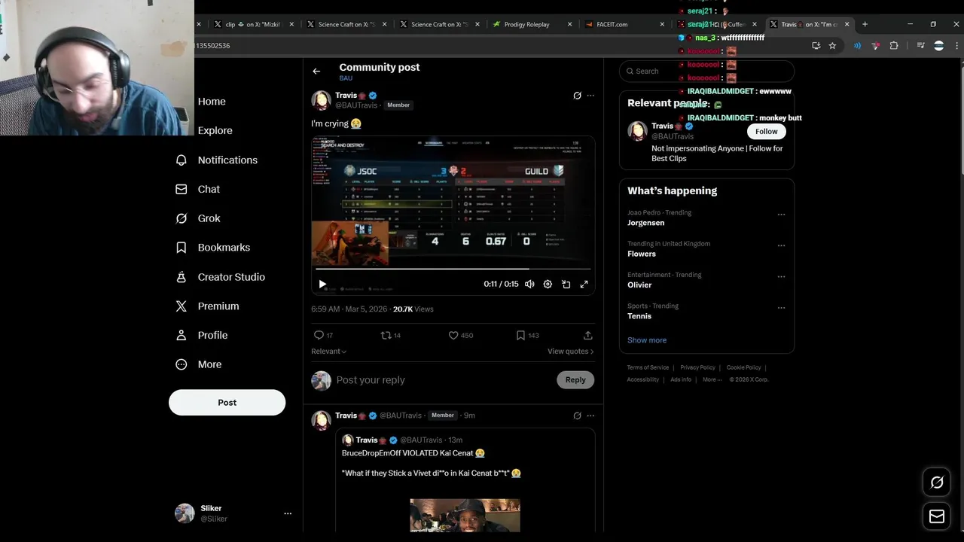
Task: Click Grok icon on reply post
Action: click(x=577, y=416)
